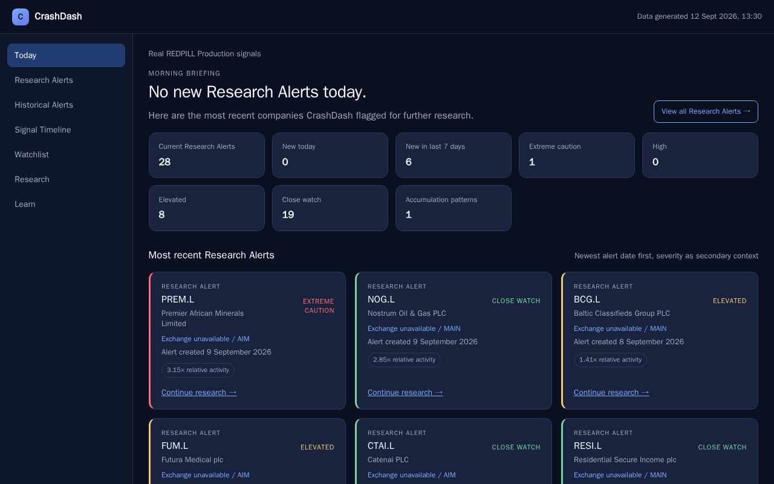774x484 pixels.
Task: Click Futura Medical plc name
Action: click(x=192, y=460)
